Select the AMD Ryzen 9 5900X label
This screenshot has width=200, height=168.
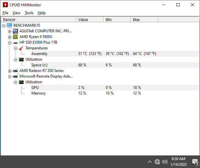pos(36,37)
